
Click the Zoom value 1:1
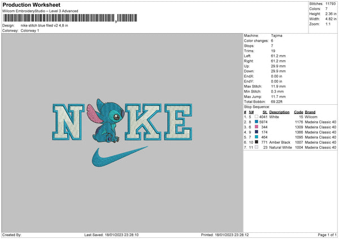point(328,24)
